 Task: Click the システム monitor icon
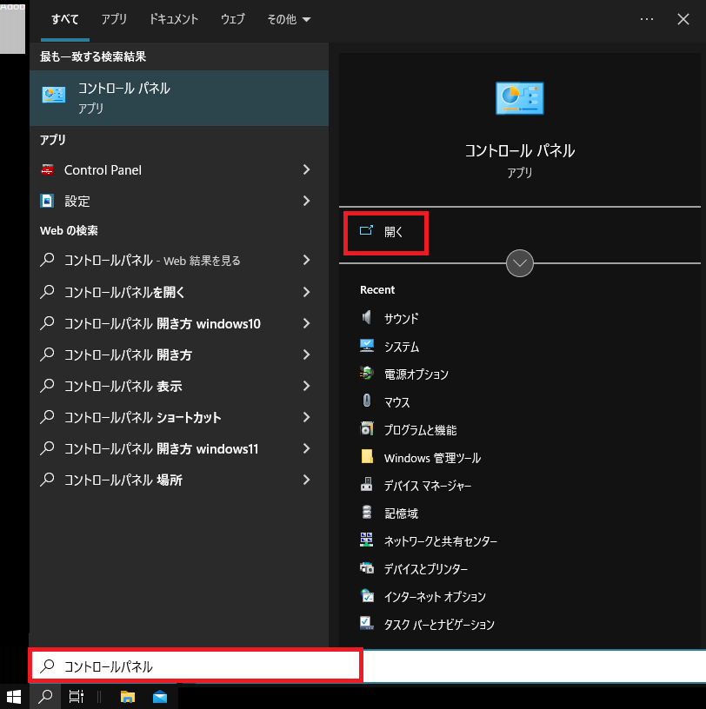[367, 346]
